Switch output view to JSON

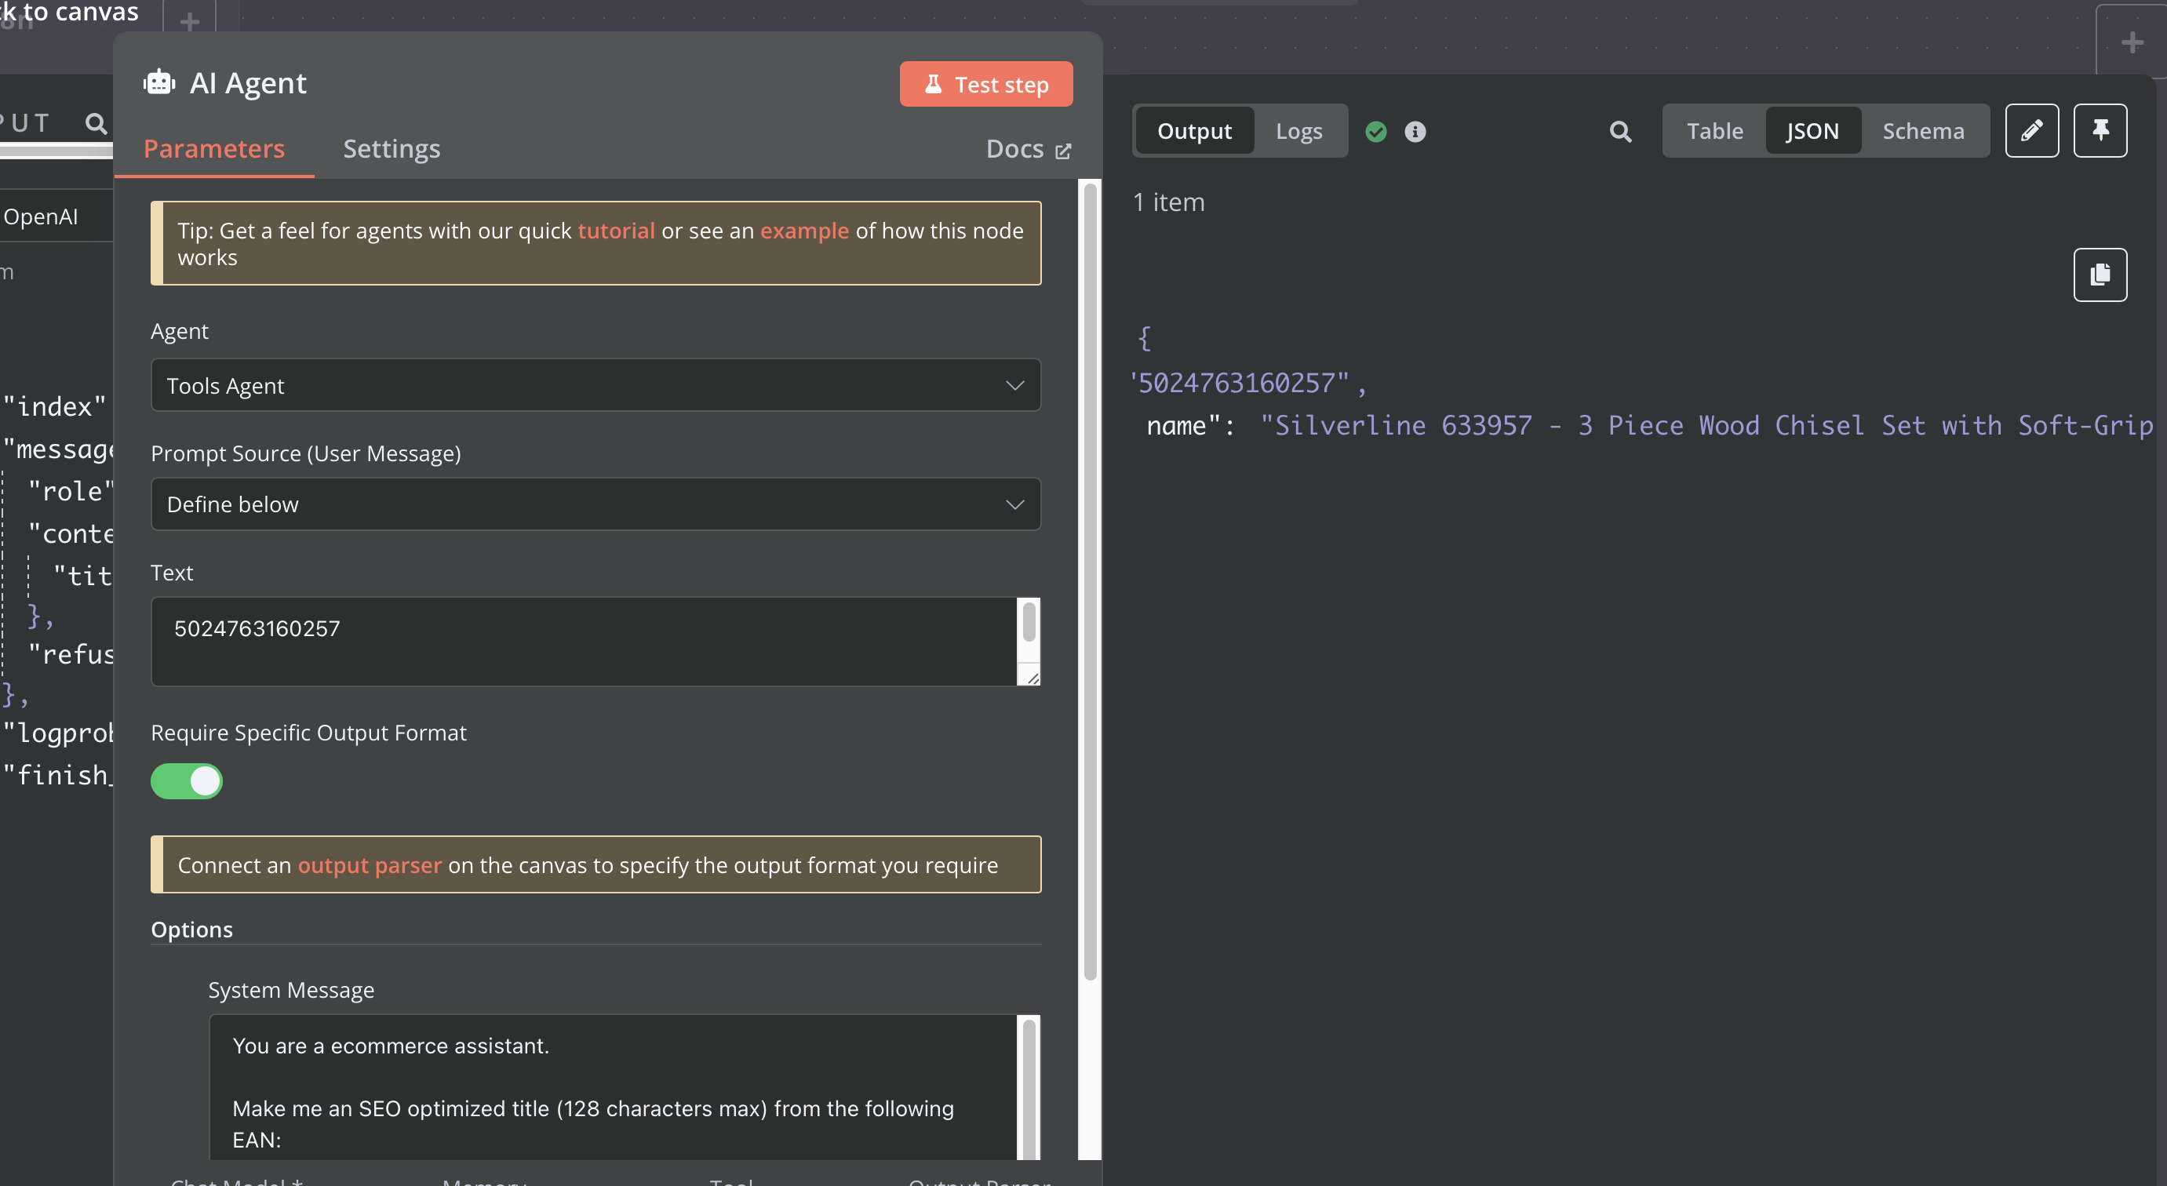coord(1812,130)
